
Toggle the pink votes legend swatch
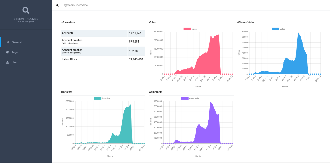point(187,29)
